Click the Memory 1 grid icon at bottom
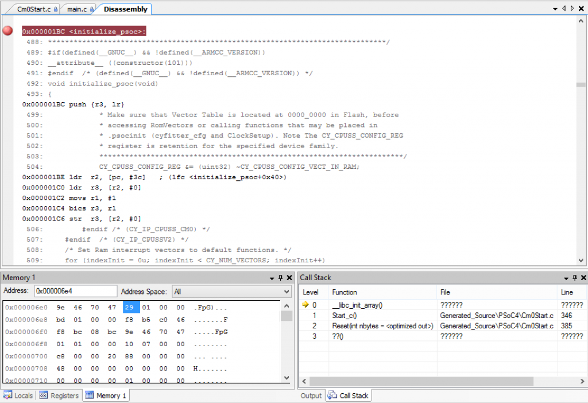Viewport: 588px width, 403px height. point(90,396)
